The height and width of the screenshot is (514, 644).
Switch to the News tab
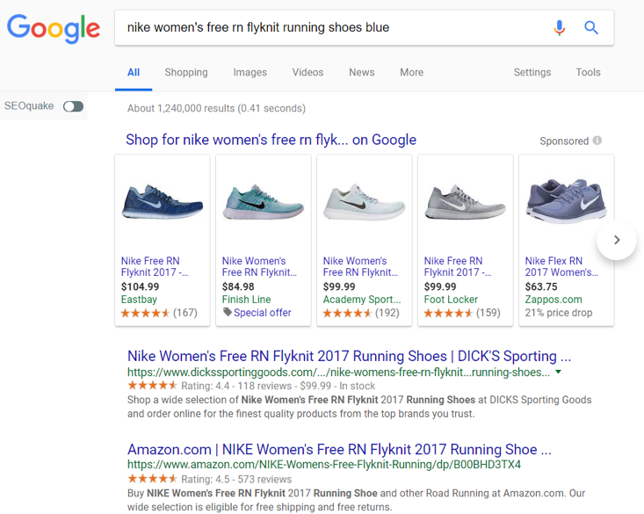pos(361,72)
